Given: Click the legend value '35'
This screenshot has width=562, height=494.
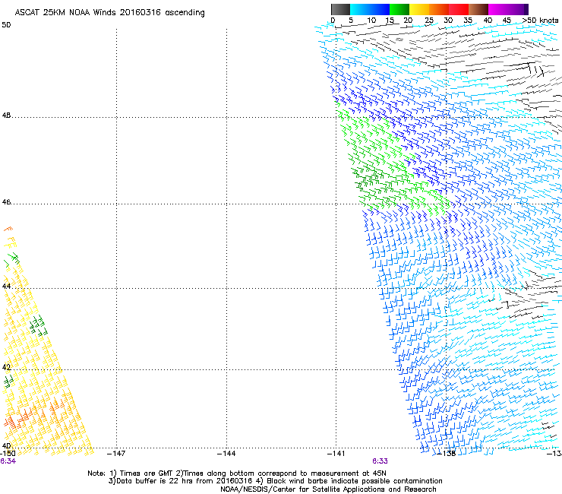Looking at the screenshot, I should click(x=468, y=21).
